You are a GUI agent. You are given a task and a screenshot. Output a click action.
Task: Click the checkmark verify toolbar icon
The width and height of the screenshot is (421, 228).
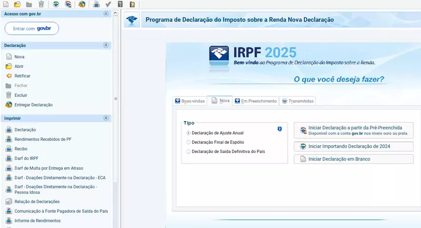click(108, 4)
